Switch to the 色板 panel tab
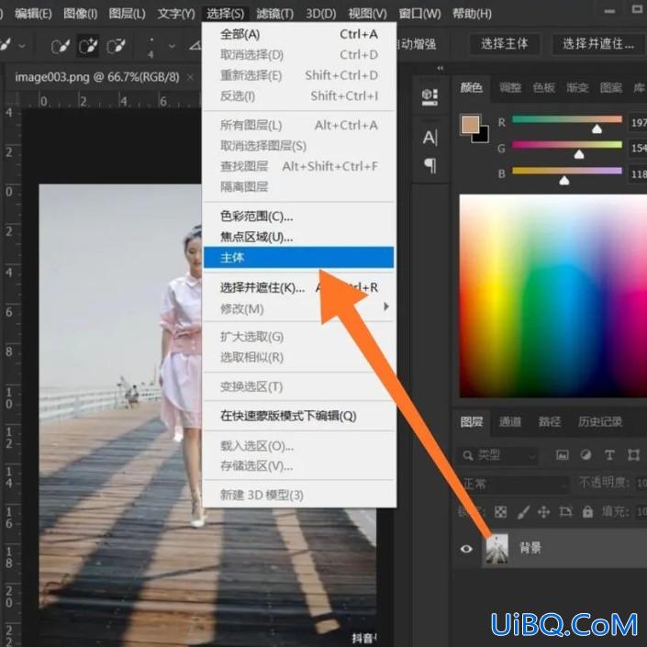This screenshot has height=647, width=647. click(543, 87)
